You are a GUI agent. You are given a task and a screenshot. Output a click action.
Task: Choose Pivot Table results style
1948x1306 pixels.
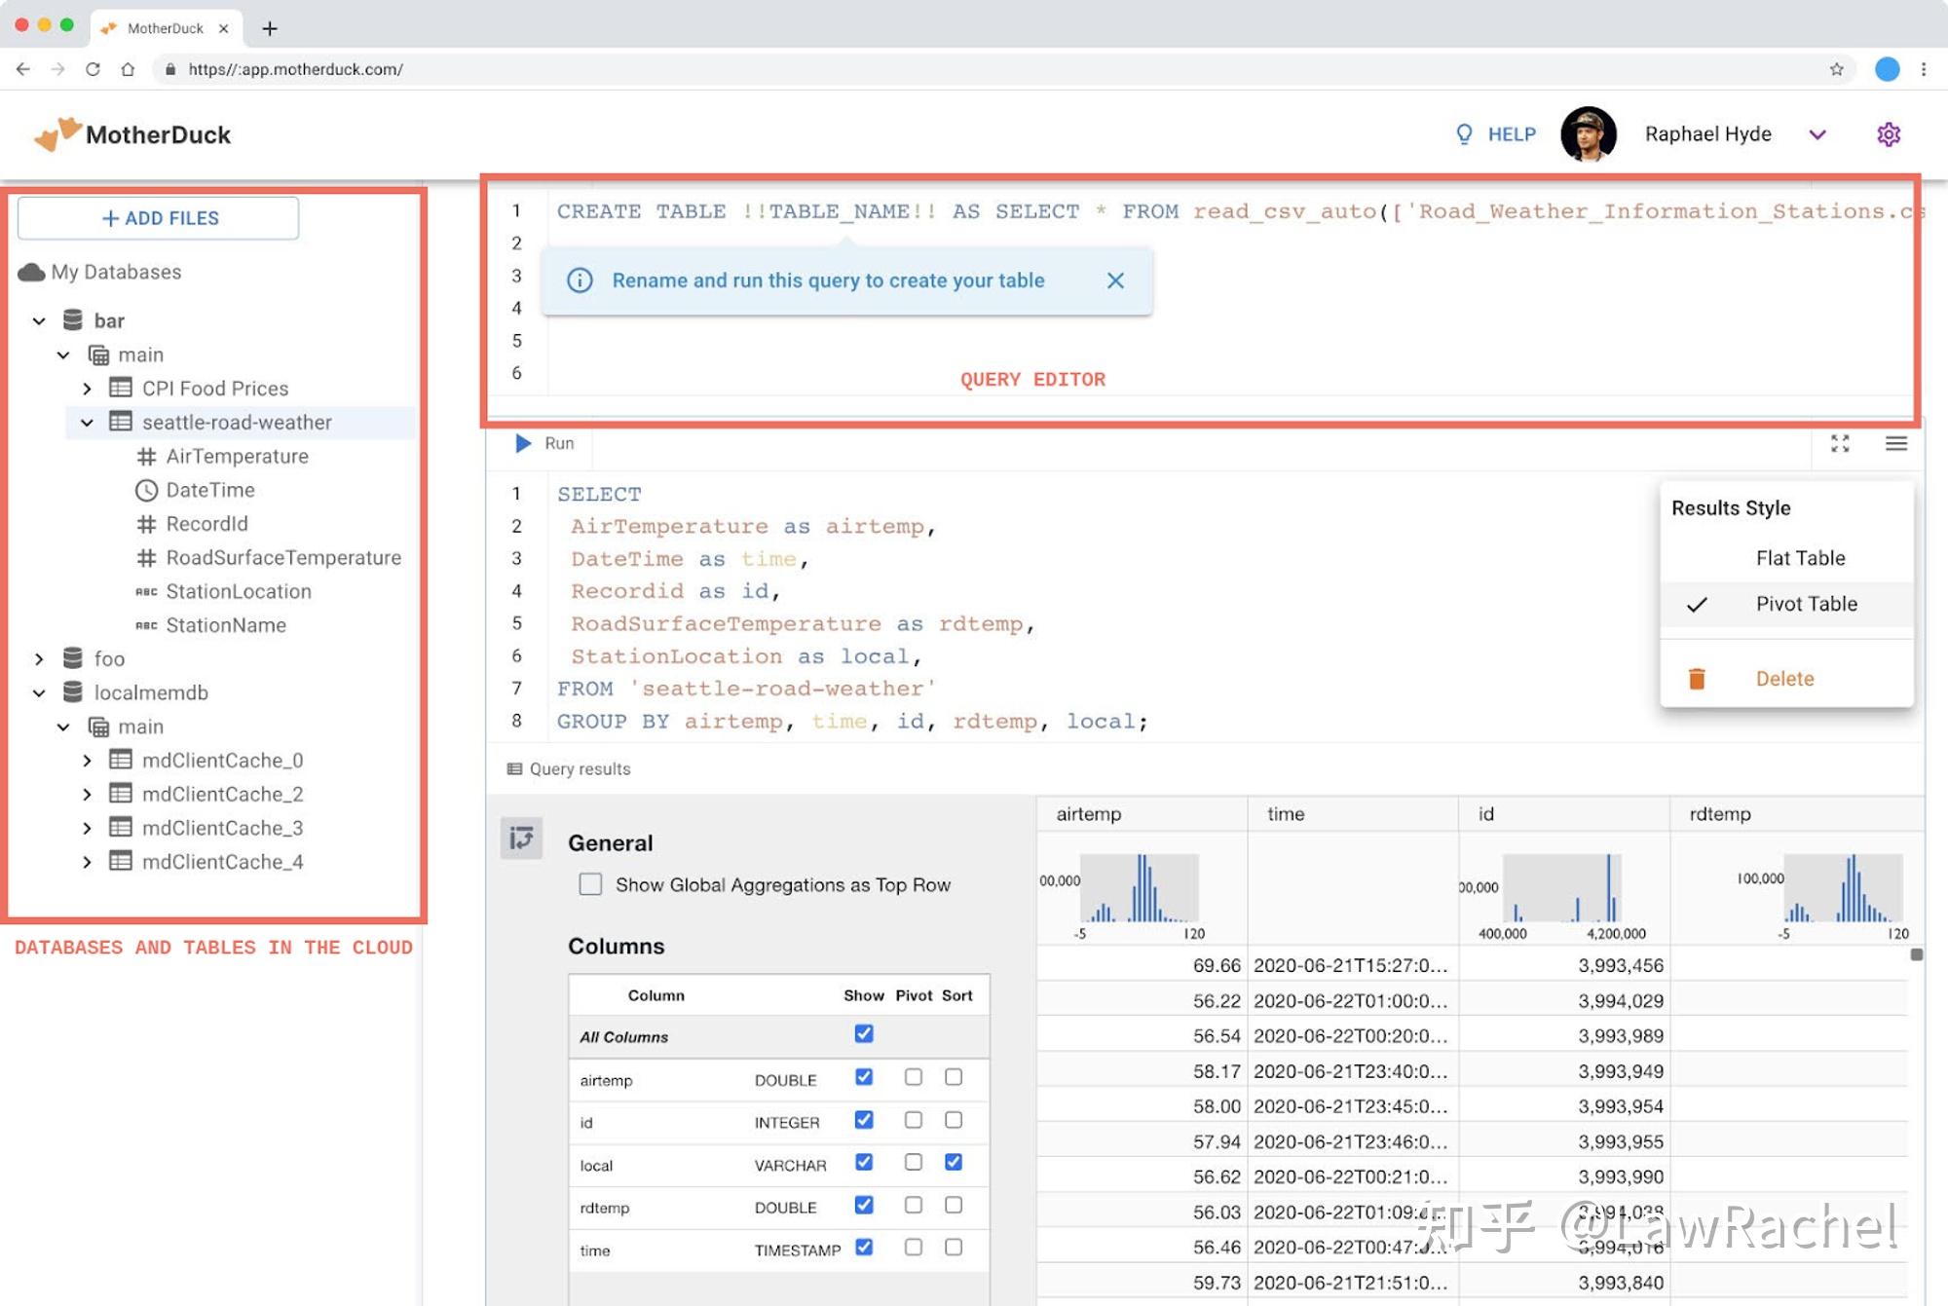click(1806, 604)
